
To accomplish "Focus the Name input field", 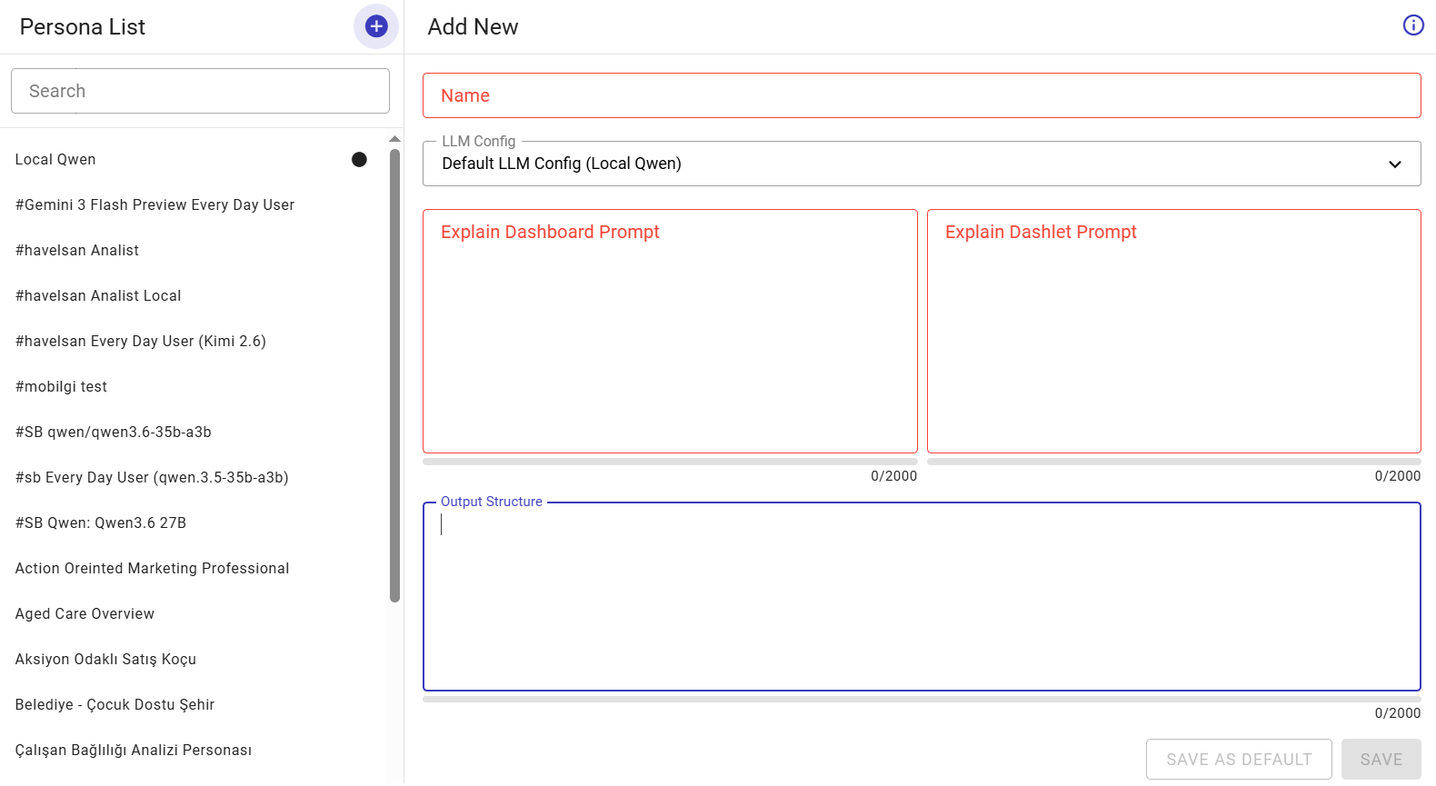I will tap(922, 95).
